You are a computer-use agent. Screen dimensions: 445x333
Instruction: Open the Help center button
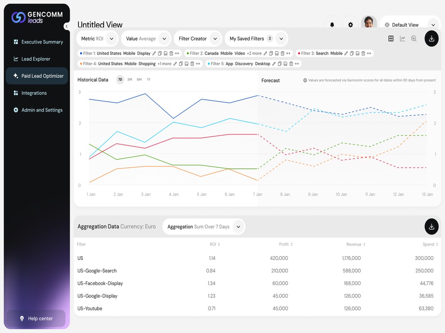pos(36,318)
